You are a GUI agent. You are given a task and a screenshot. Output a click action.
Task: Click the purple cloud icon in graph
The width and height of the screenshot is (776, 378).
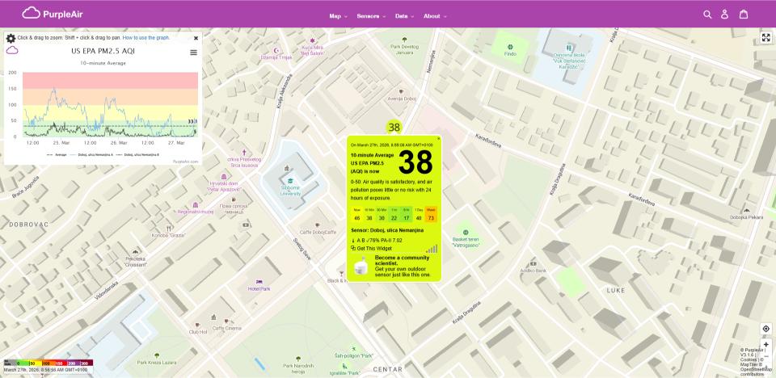pyautogui.click(x=12, y=50)
